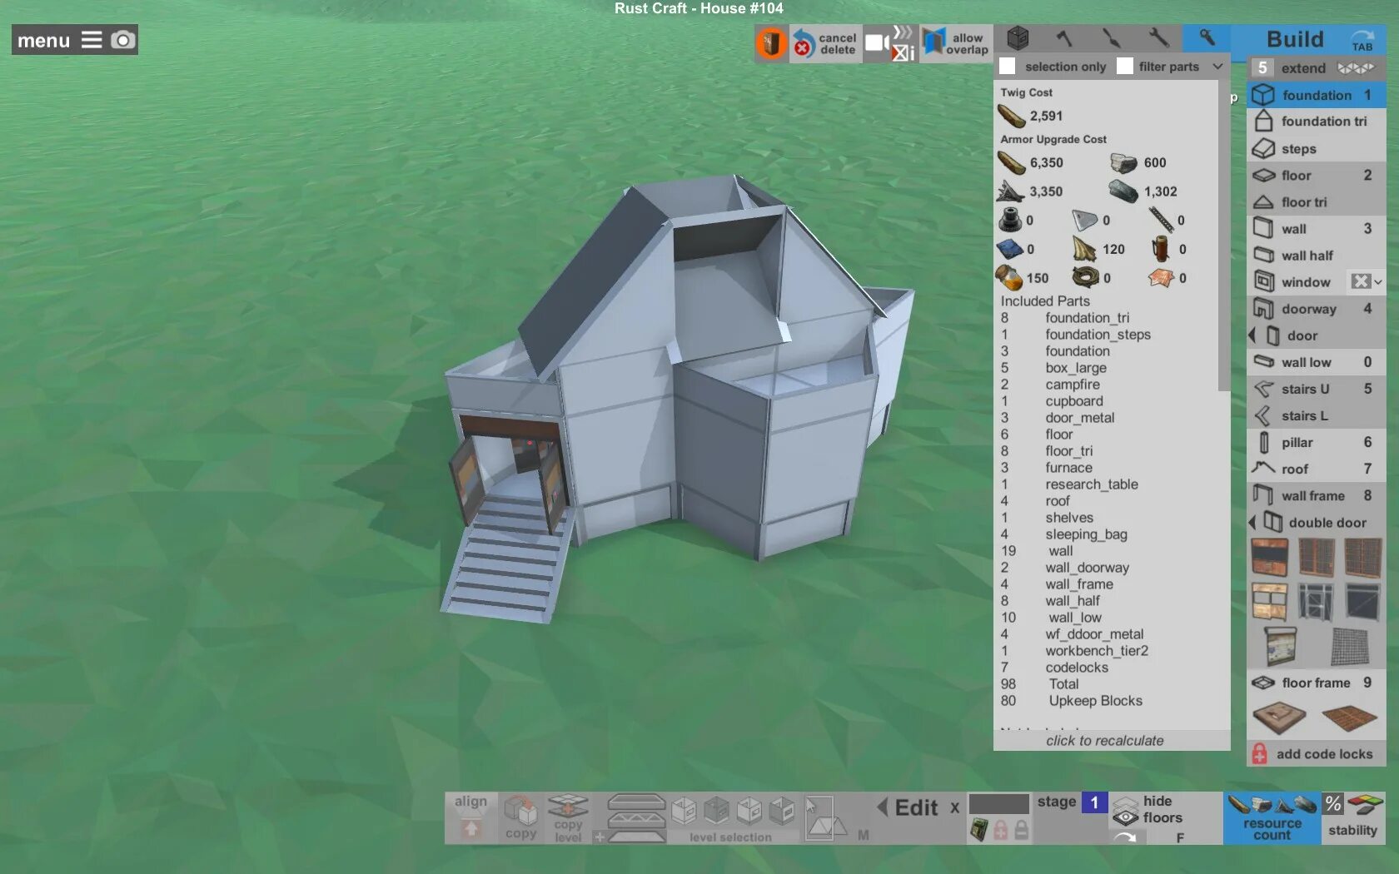Select the window part
The width and height of the screenshot is (1399, 874).
[x=1297, y=282]
